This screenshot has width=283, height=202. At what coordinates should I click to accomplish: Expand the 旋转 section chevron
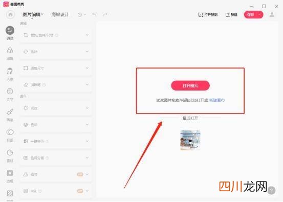87,52
